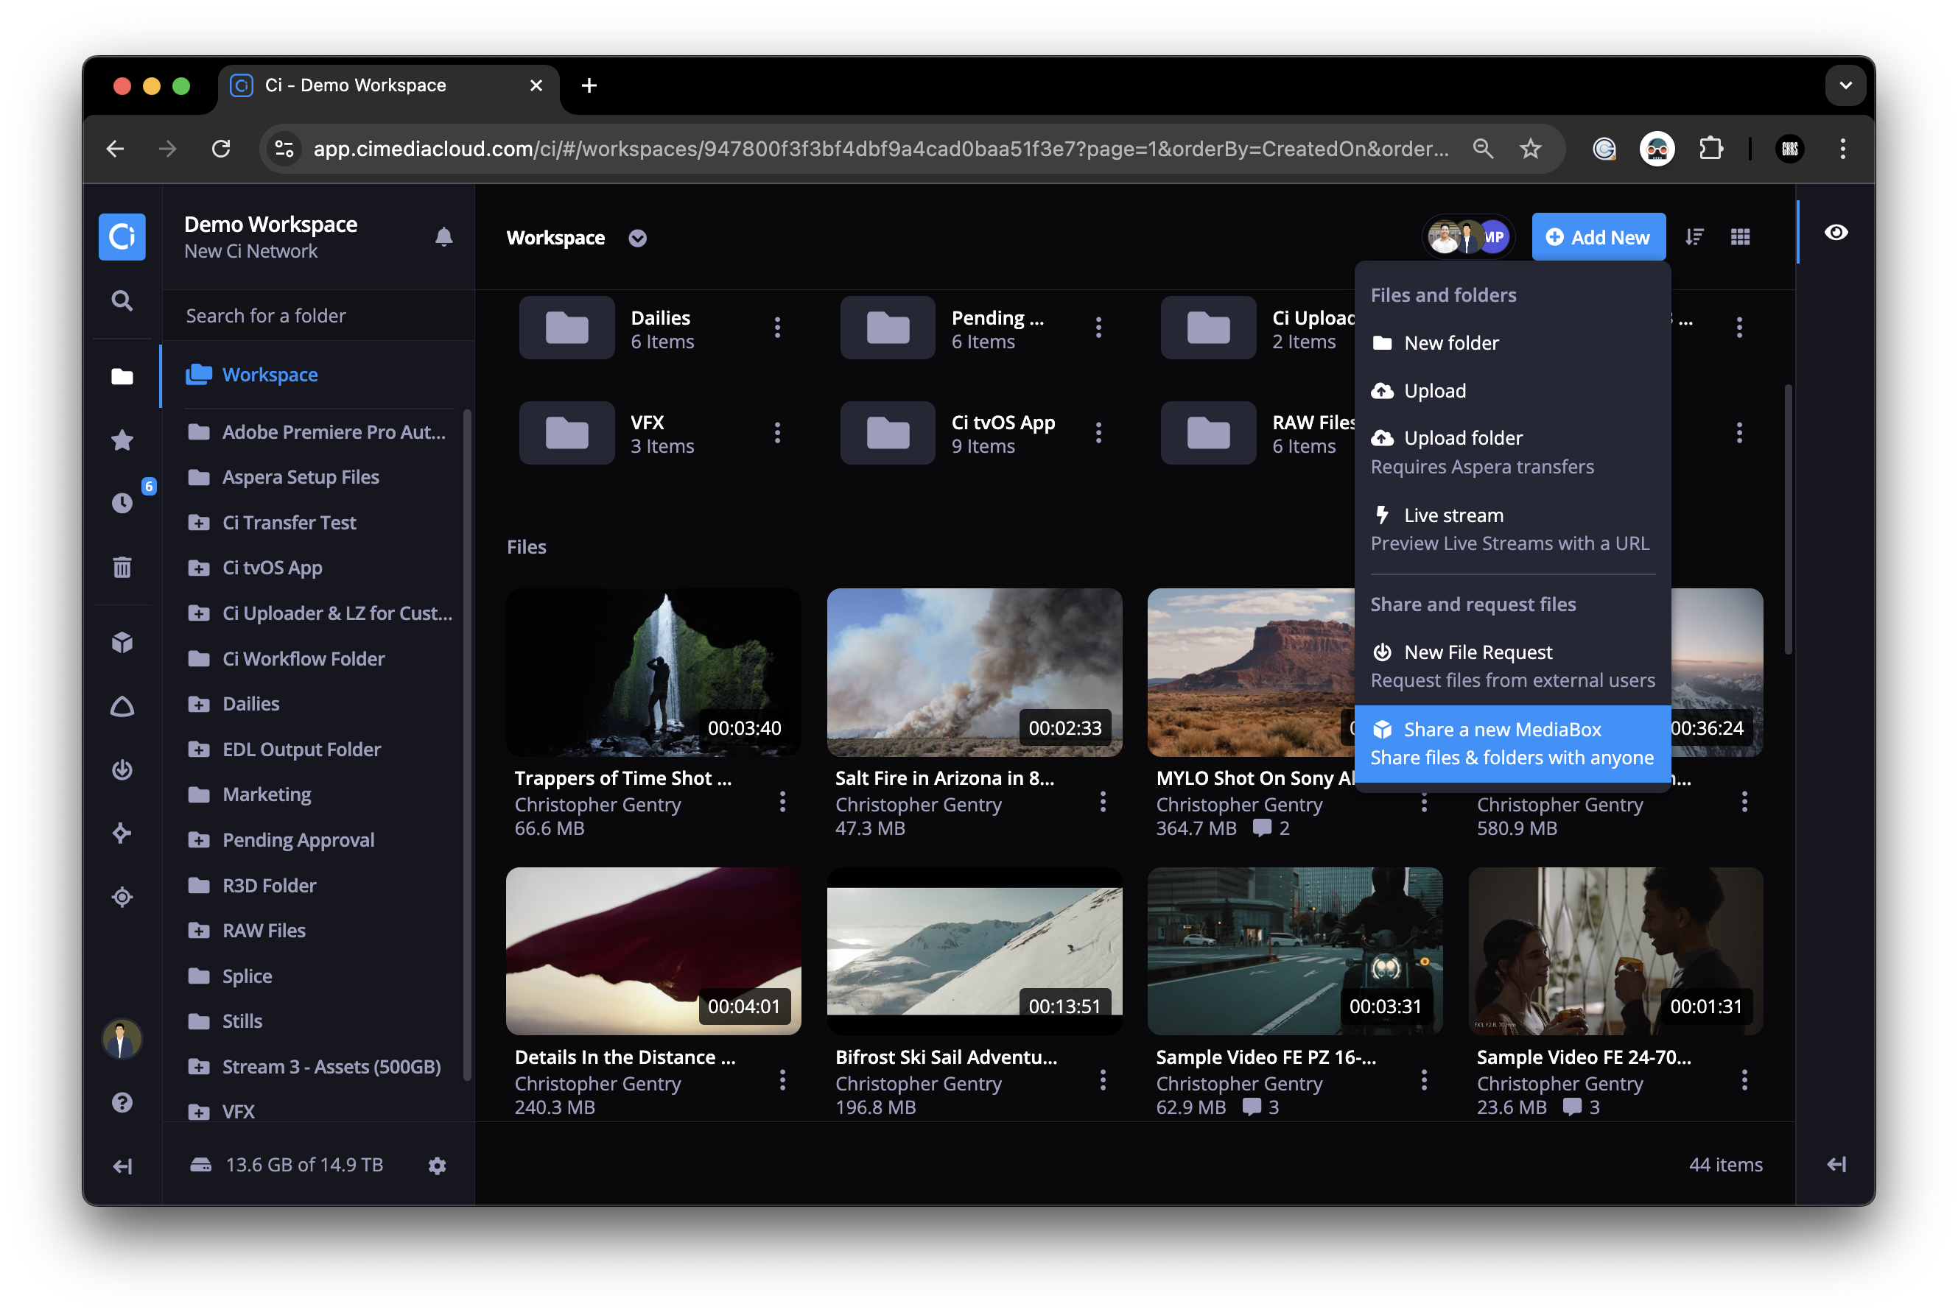Expand Workspace dropdown chevron in header
The image size is (1958, 1315).
(638, 238)
